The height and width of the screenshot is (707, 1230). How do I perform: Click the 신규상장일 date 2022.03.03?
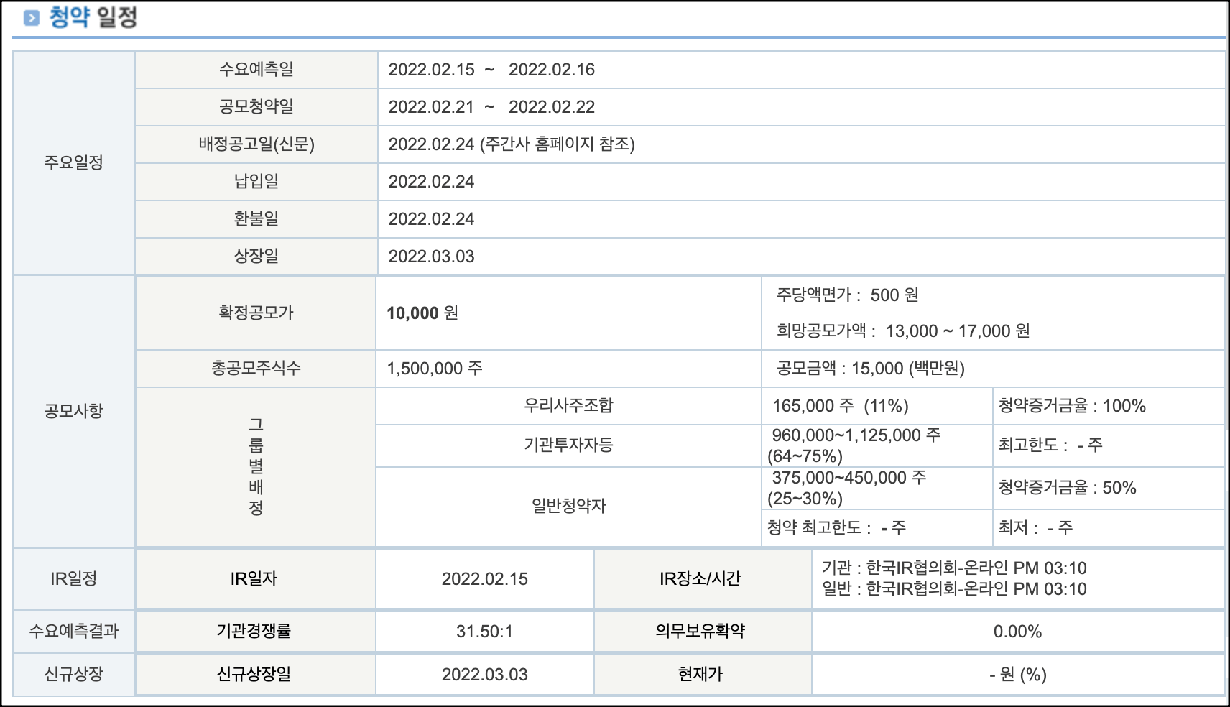(x=485, y=675)
